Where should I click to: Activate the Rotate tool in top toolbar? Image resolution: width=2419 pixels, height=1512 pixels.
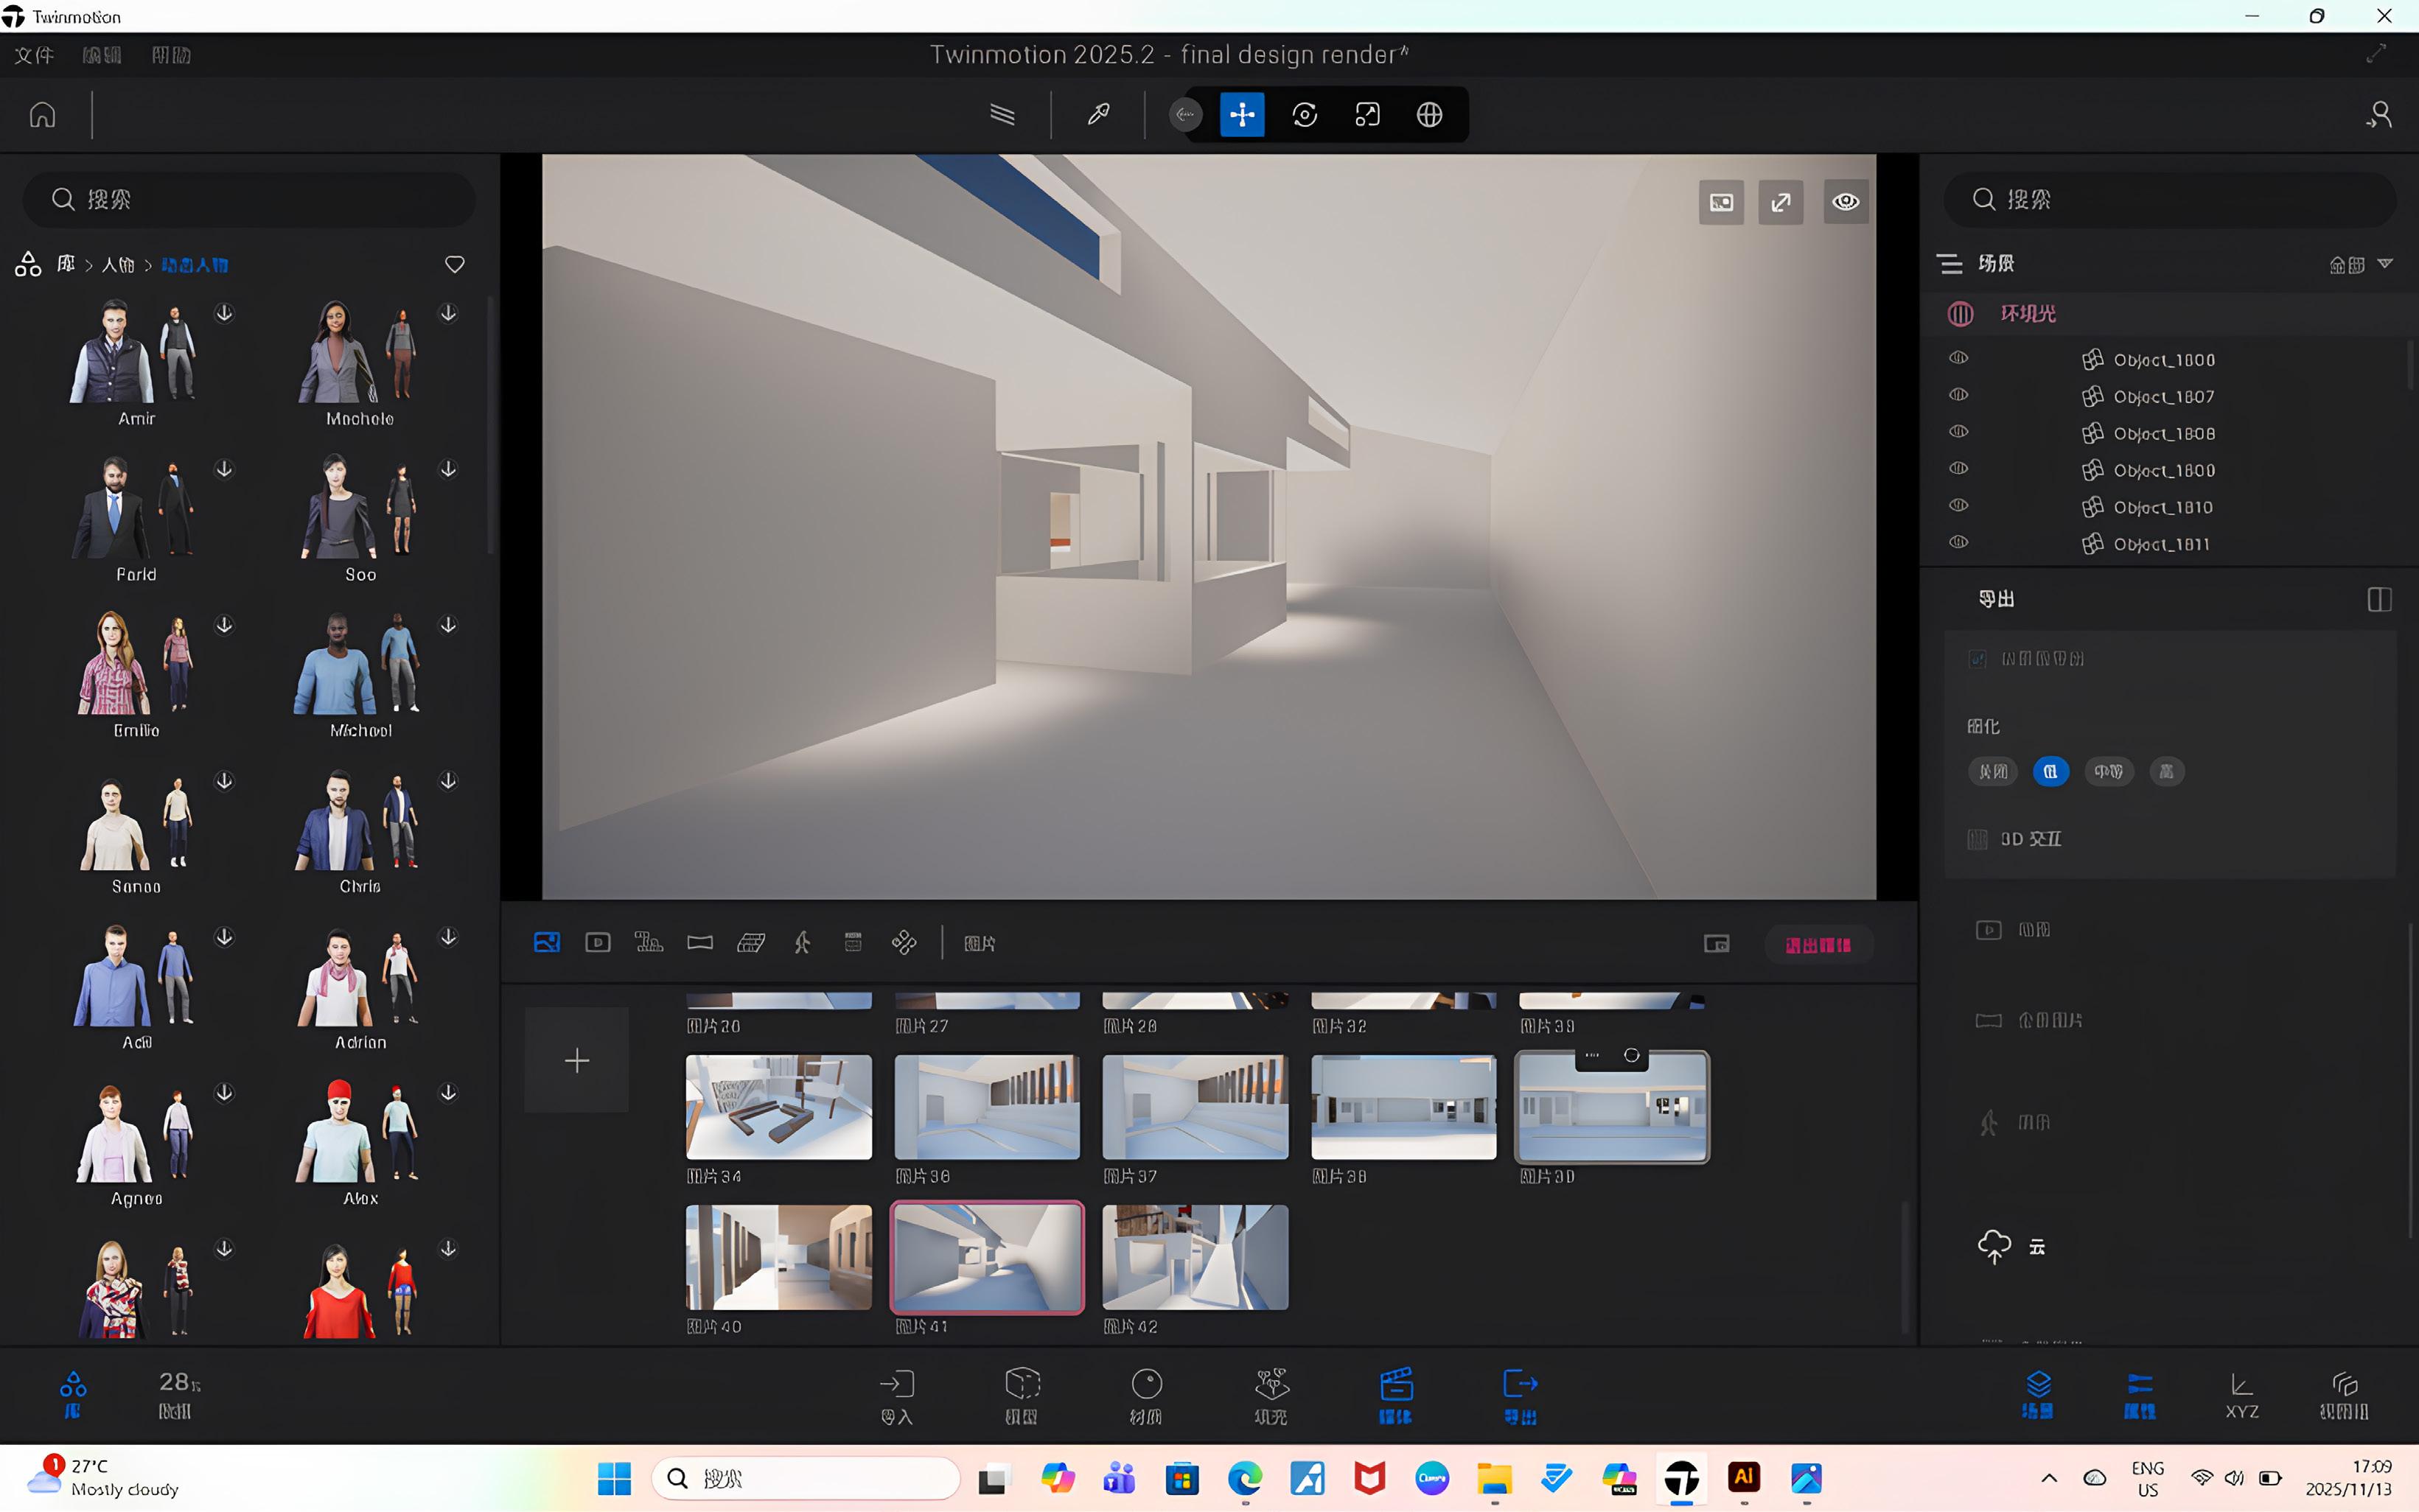1304,115
